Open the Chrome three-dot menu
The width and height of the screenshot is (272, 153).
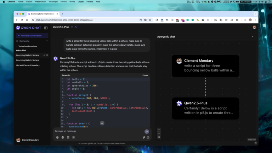pos(255,20)
